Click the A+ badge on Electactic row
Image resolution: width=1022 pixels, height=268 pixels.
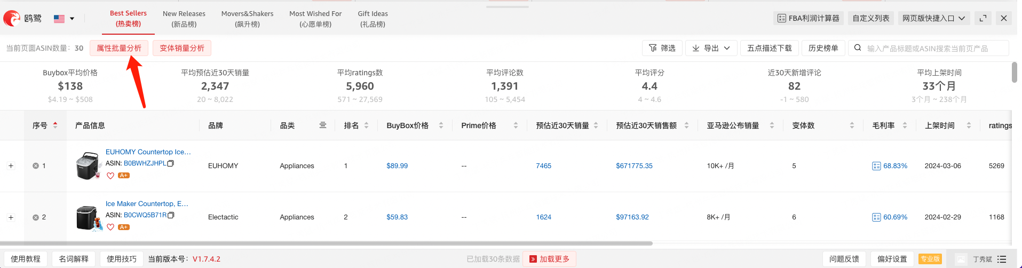coord(124,227)
